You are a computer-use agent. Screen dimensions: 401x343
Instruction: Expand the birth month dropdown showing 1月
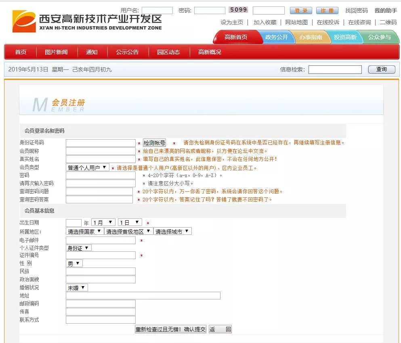(x=103, y=223)
